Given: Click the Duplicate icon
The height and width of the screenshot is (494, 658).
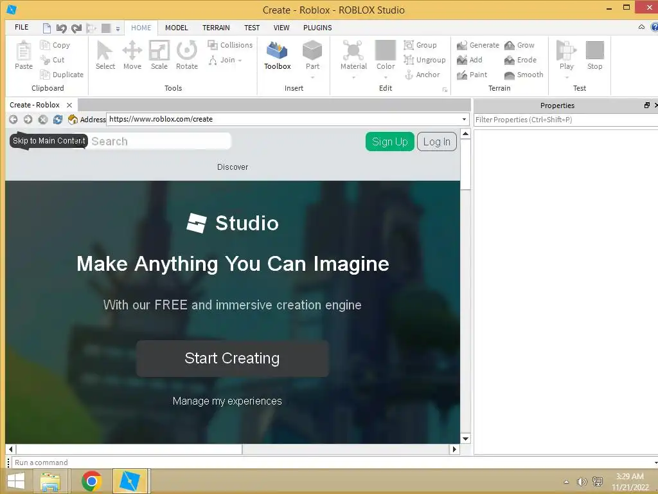Looking at the screenshot, I should point(45,75).
